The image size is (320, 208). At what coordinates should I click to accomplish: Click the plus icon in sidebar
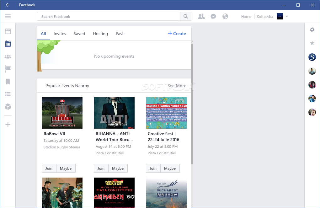pyautogui.click(x=8, y=125)
